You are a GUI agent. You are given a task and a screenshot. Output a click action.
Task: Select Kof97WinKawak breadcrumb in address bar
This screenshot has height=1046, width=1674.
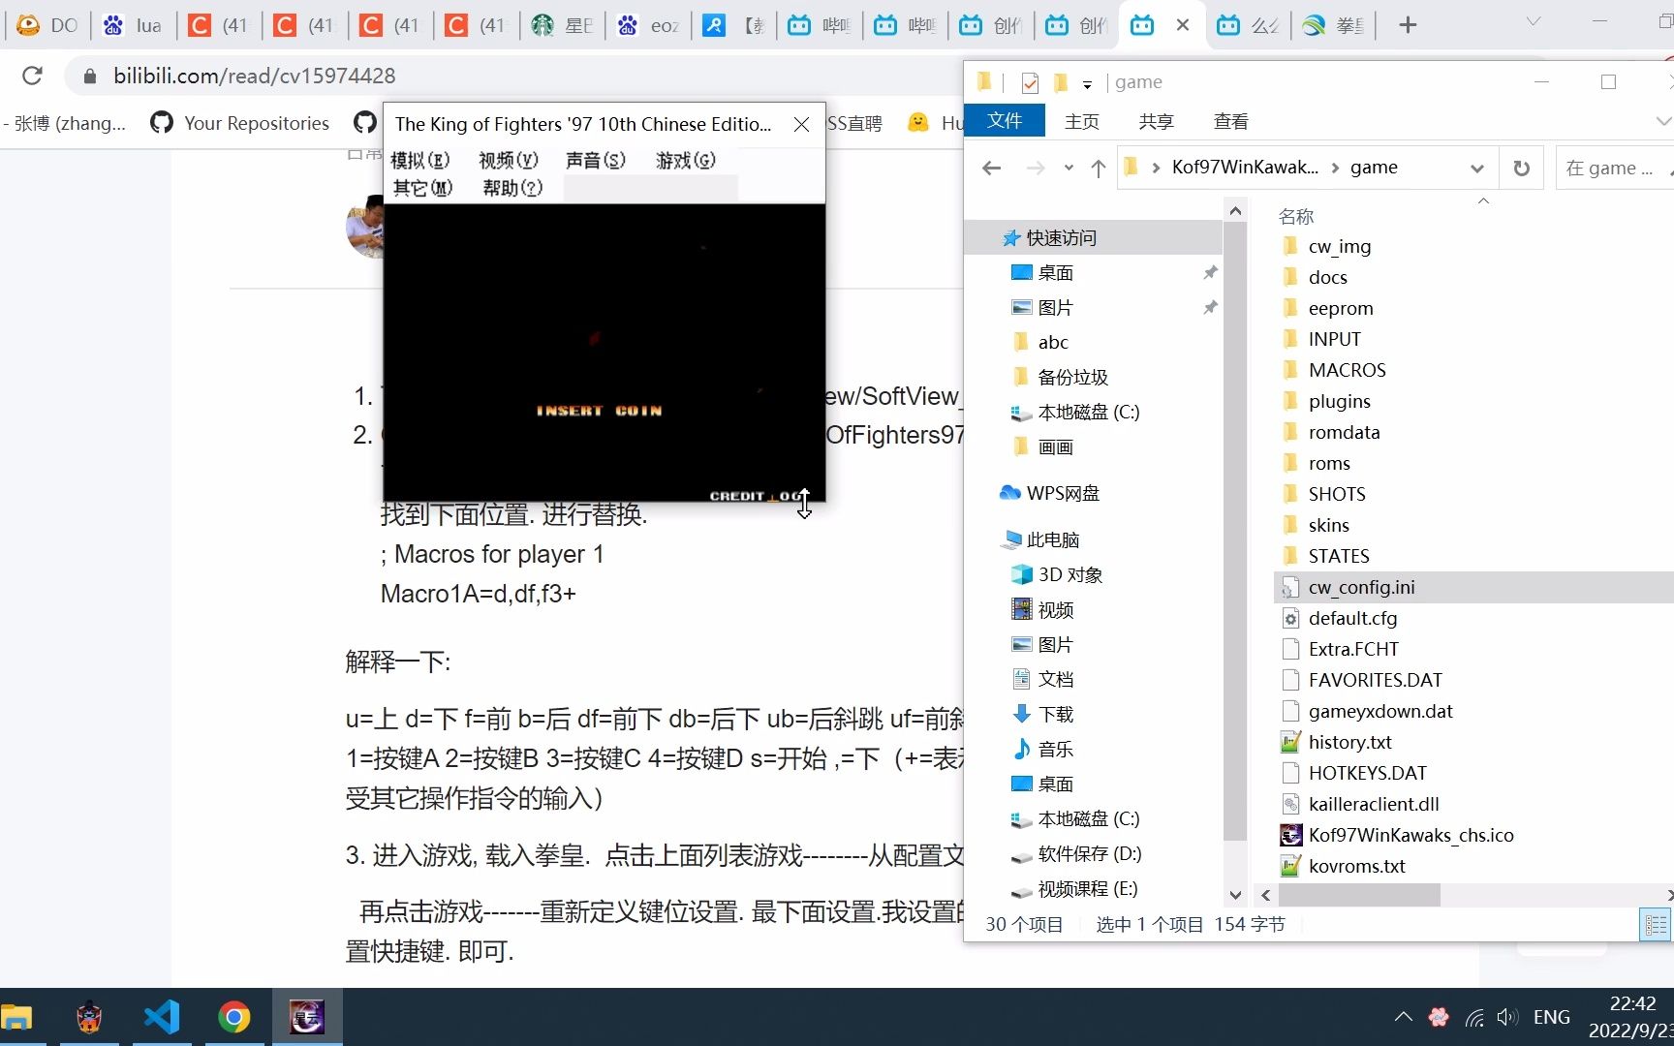[x=1244, y=168]
